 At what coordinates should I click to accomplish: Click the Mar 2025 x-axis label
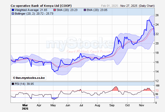click(x=25, y=107)
